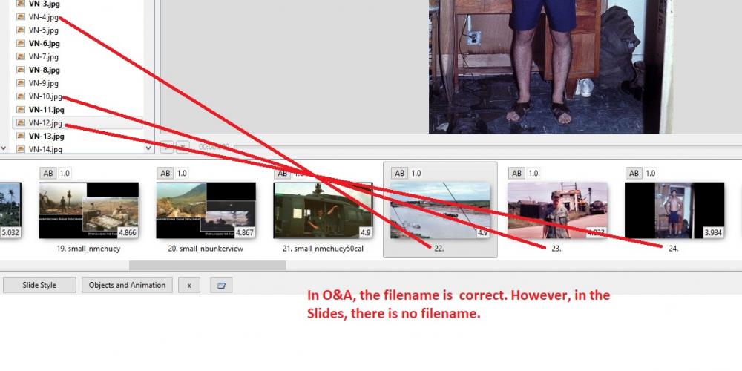Click the x button beside Objects and Animation
This screenshot has width=742, height=371.
coord(189,285)
